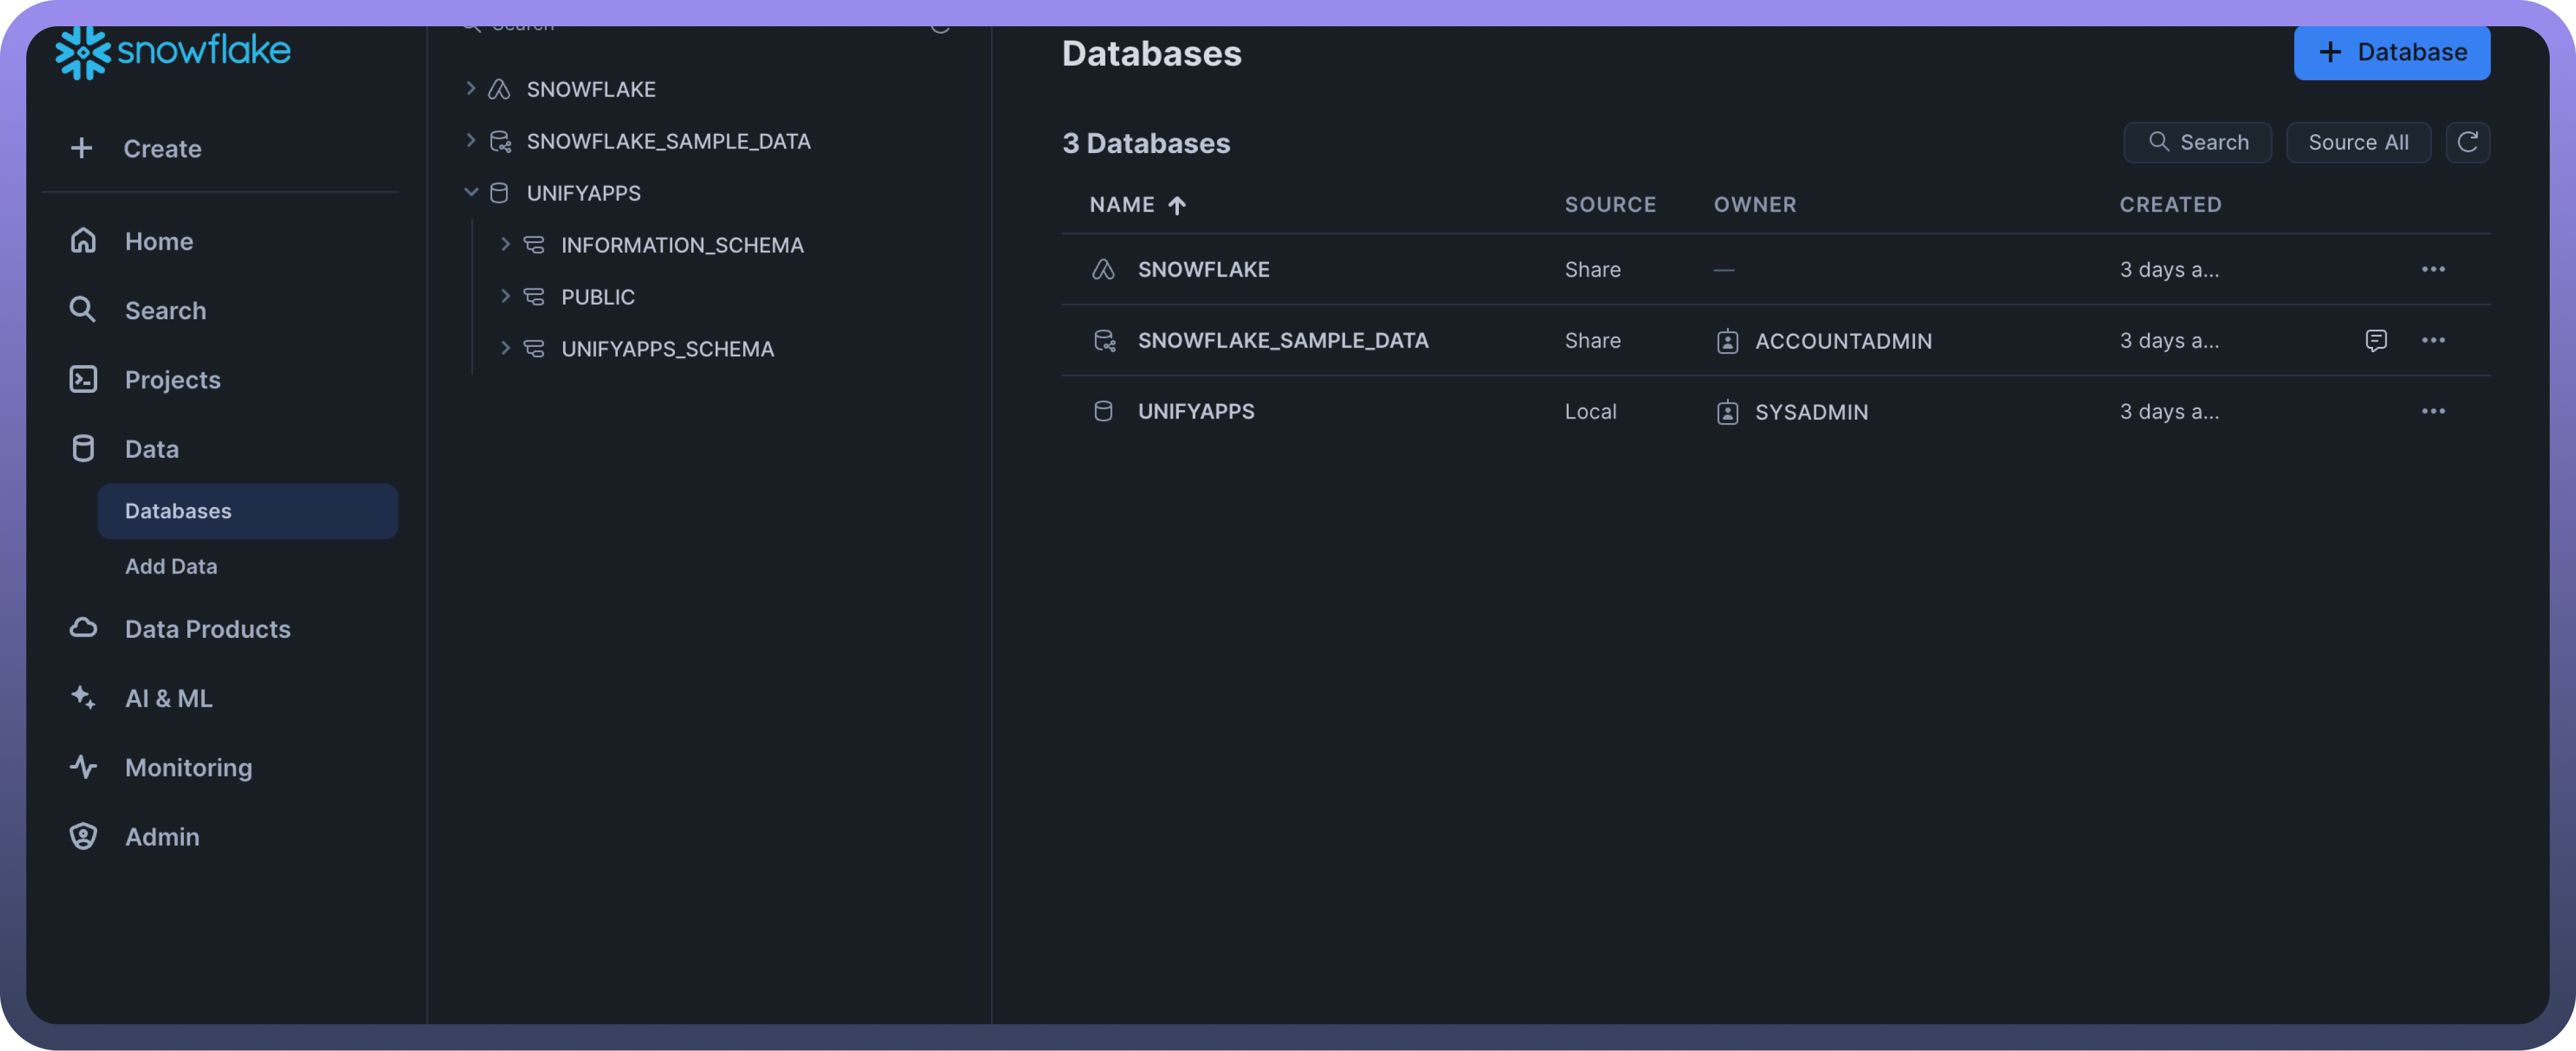Collapse the UNIFYAPPS database tree node
The width and height of the screenshot is (2576, 1051).
click(471, 192)
